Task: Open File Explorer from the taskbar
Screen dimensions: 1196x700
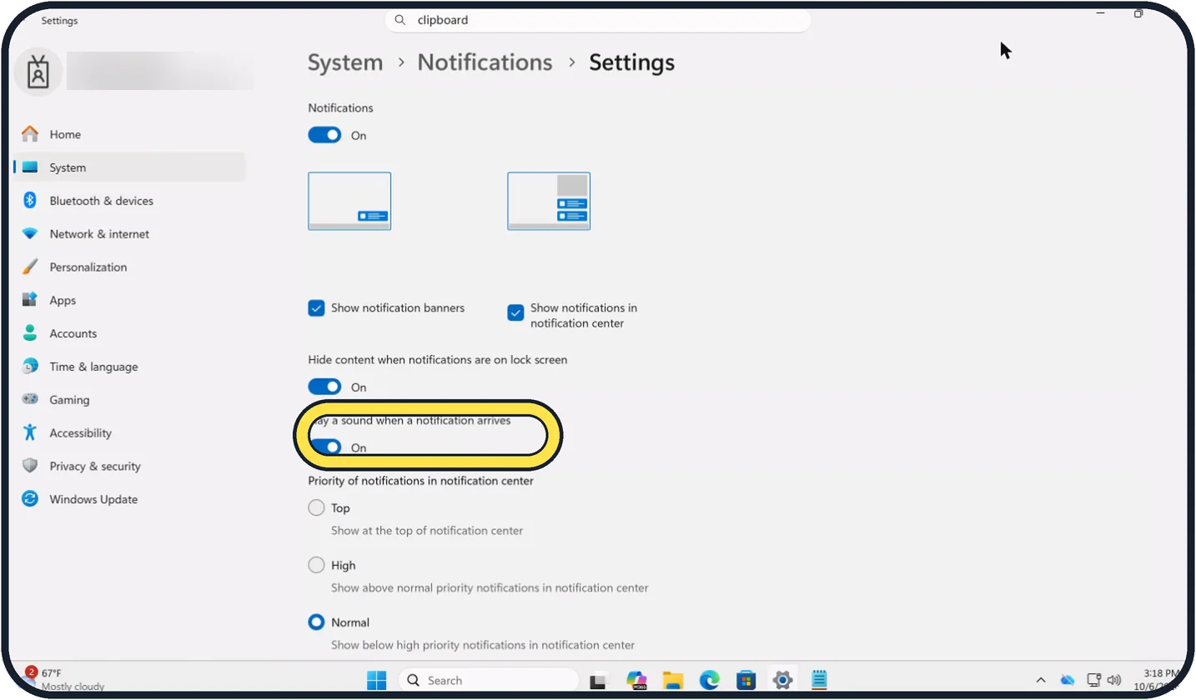Action: point(673,681)
